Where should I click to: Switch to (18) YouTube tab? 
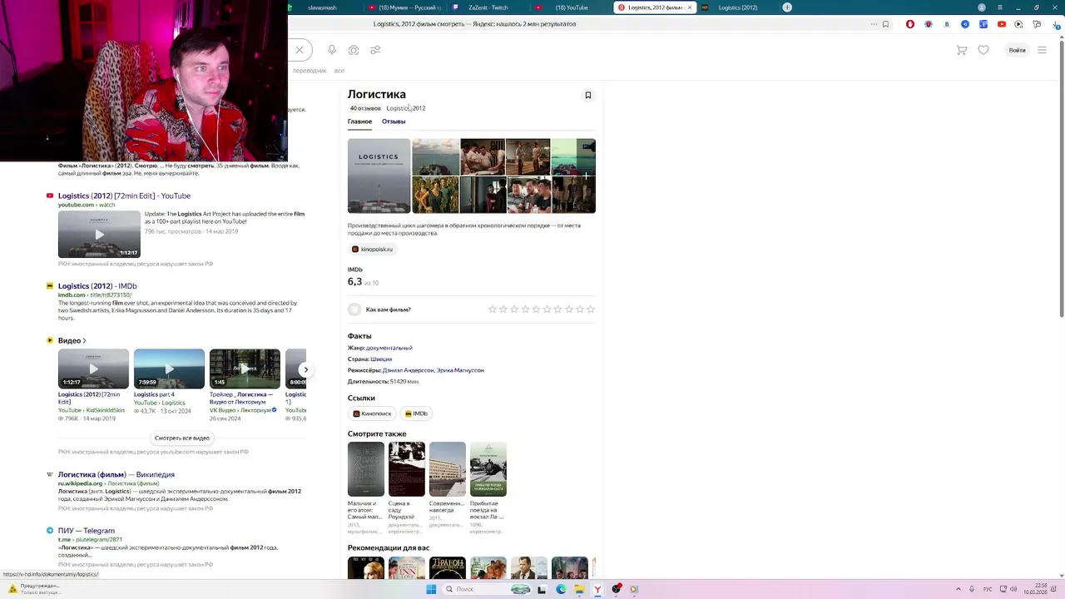click(571, 7)
